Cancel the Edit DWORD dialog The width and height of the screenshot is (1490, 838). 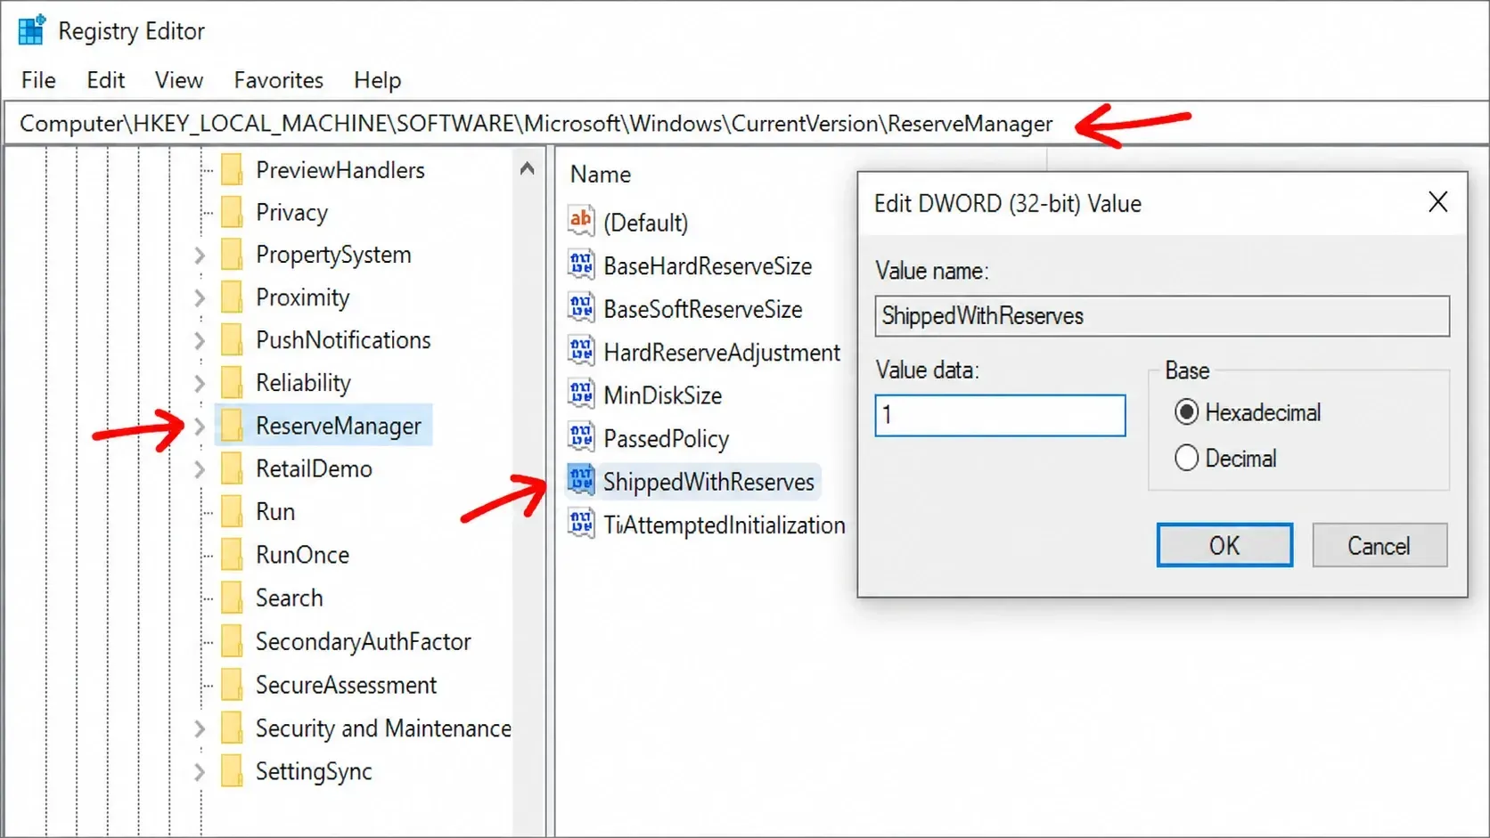pyautogui.click(x=1379, y=545)
